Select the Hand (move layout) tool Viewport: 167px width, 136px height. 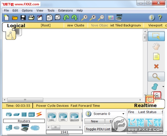point(156,46)
